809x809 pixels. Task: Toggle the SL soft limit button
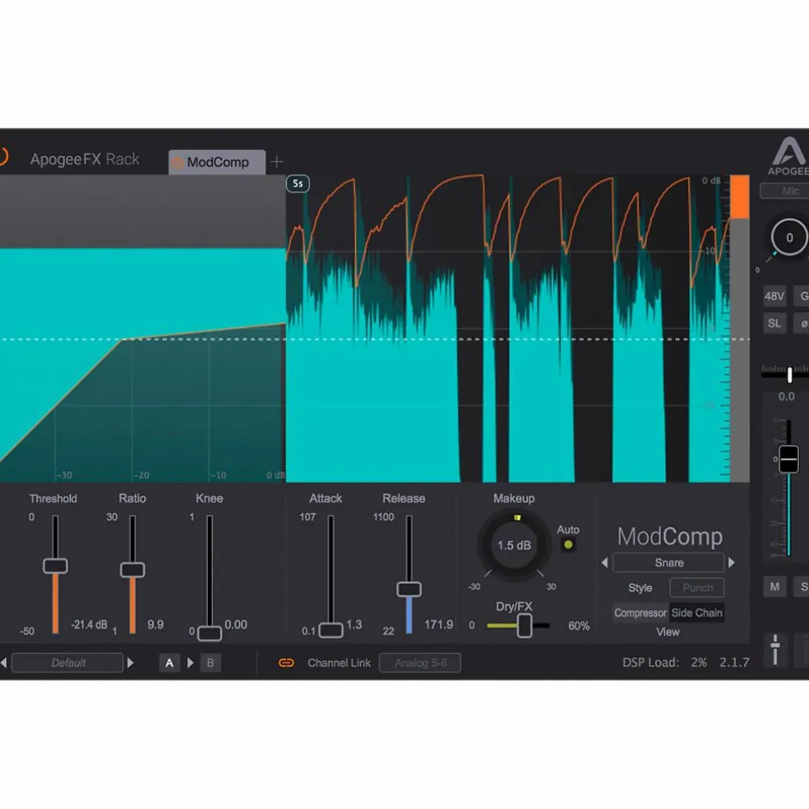coord(774,323)
